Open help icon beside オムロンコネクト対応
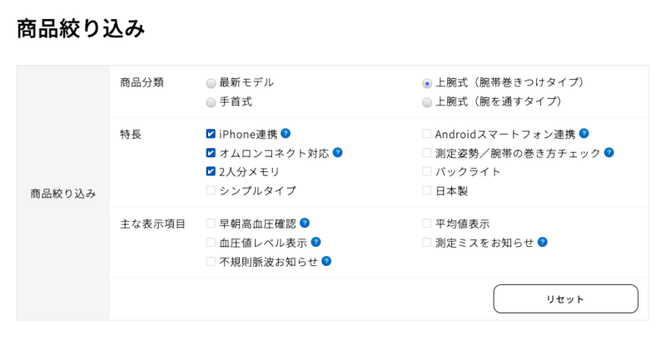 [337, 153]
